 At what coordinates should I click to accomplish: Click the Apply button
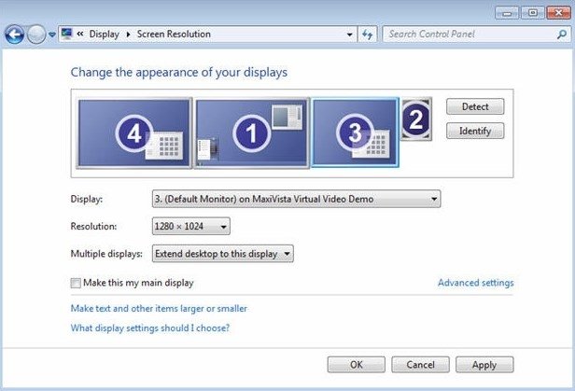point(484,365)
